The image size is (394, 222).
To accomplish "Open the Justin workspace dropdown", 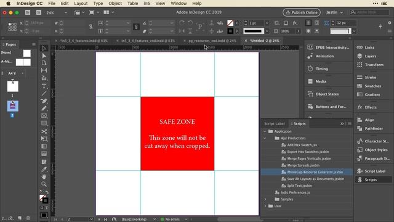I will [334, 12].
